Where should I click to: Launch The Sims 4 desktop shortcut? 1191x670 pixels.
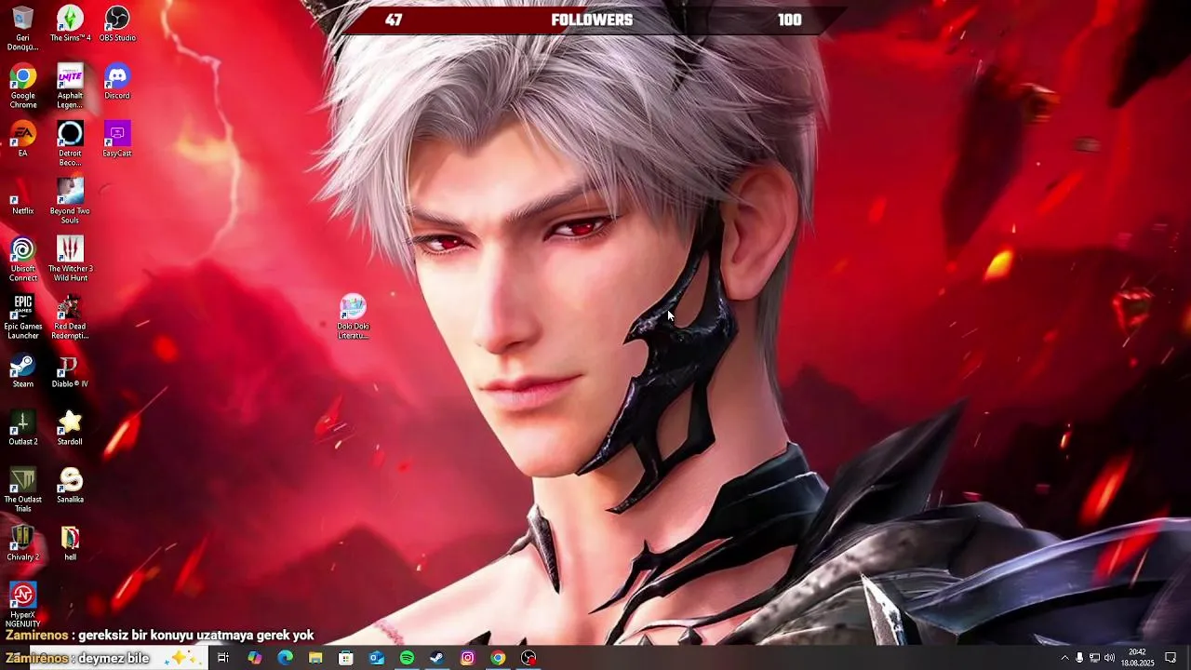[x=70, y=24]
